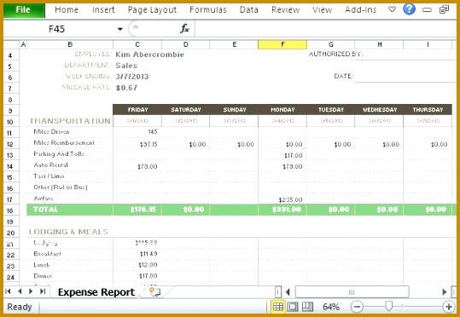Click Friday's Auto Rental amount
Screen dimensions: 460x317
coord(148,167)
